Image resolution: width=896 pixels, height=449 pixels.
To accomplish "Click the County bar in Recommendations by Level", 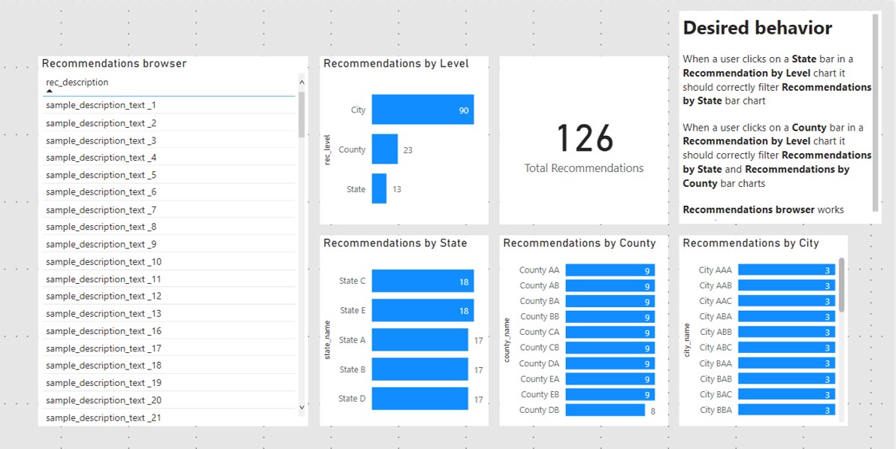I will (385, 149).
